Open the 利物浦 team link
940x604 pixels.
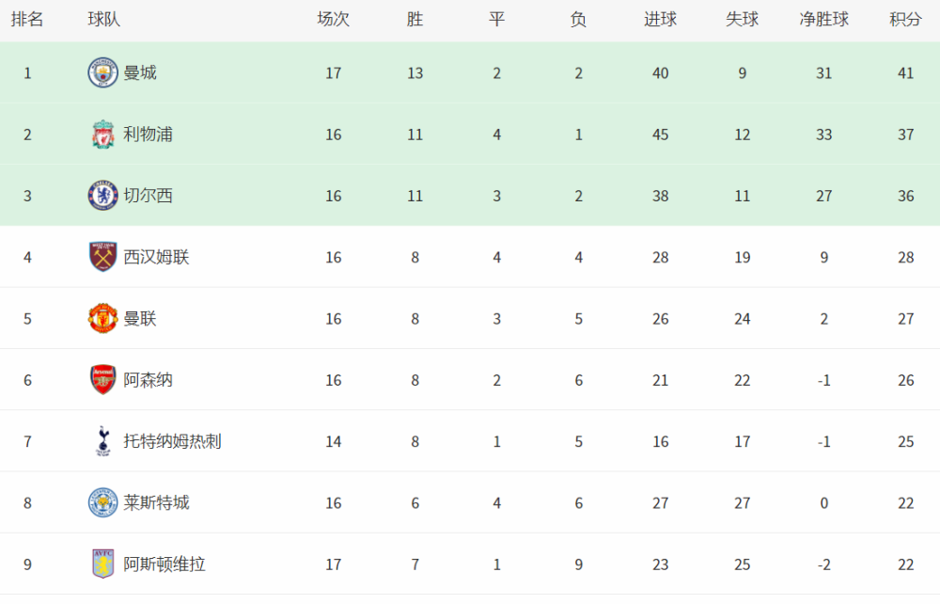point(149,135)
